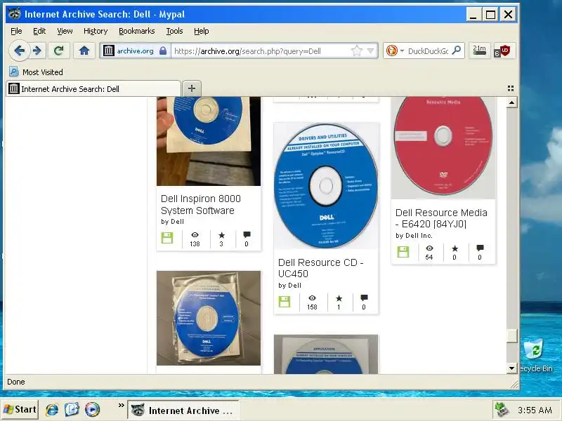
Task: Select the Internet Archive Search: Dell tab
Action: 93,89
